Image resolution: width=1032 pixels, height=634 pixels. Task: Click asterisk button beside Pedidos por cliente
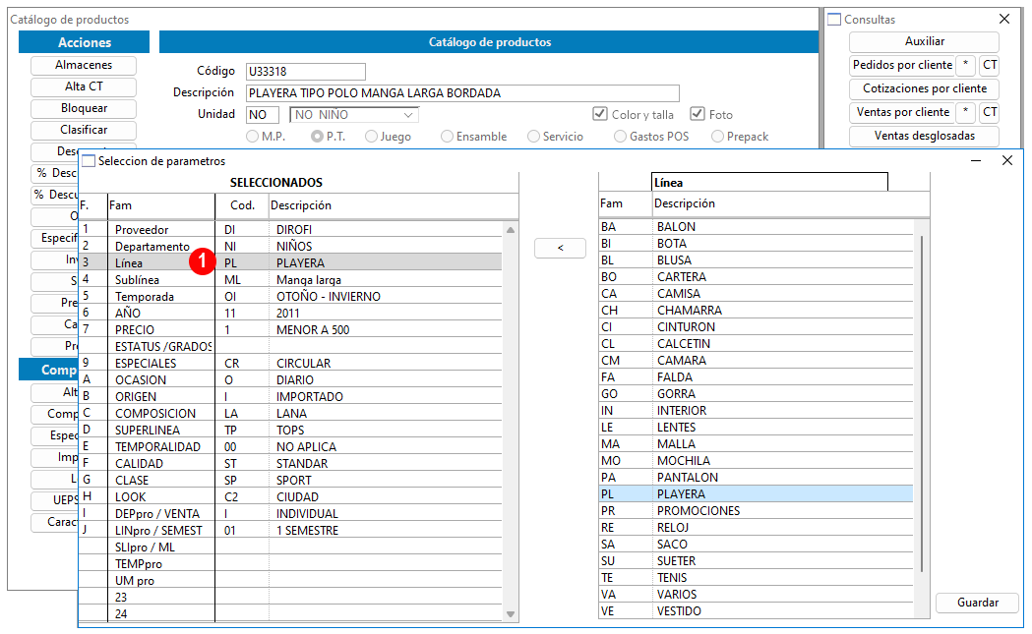click(x=965, y=65)
